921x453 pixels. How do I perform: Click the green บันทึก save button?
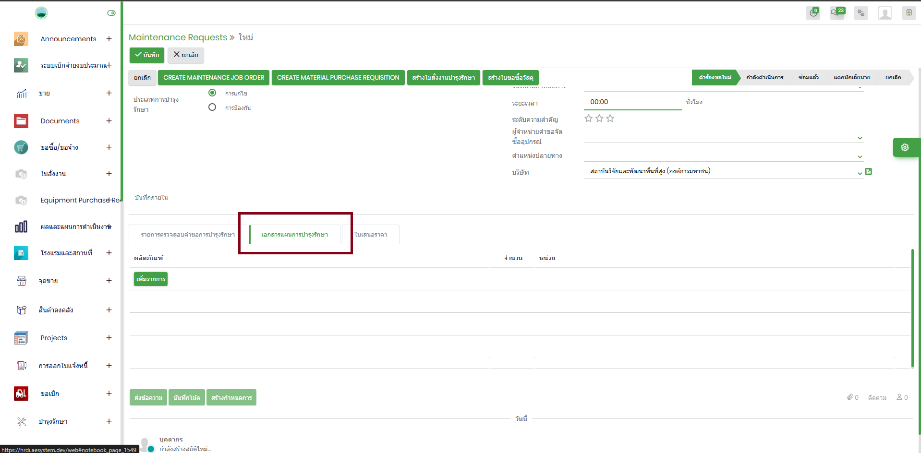pos(147,55)
